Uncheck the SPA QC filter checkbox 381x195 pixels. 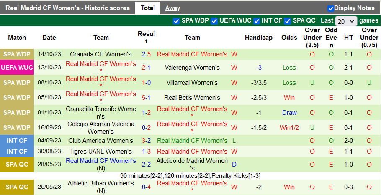pos(288,21)
